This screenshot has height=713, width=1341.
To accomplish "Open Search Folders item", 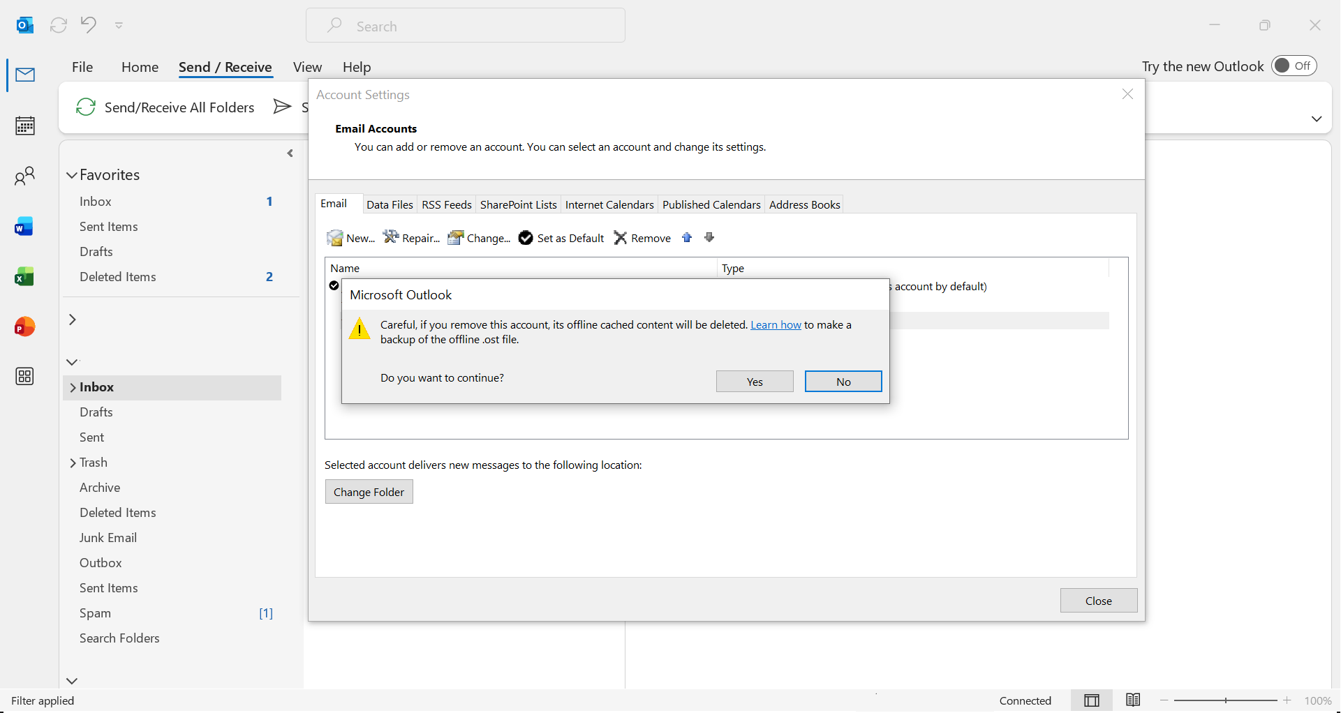I will [x=119, y=638].
